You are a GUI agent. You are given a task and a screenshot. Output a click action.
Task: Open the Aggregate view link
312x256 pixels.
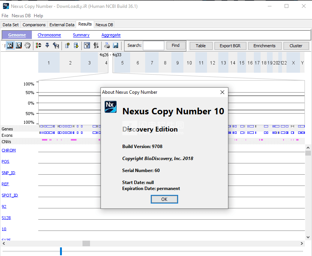(111, 35)
